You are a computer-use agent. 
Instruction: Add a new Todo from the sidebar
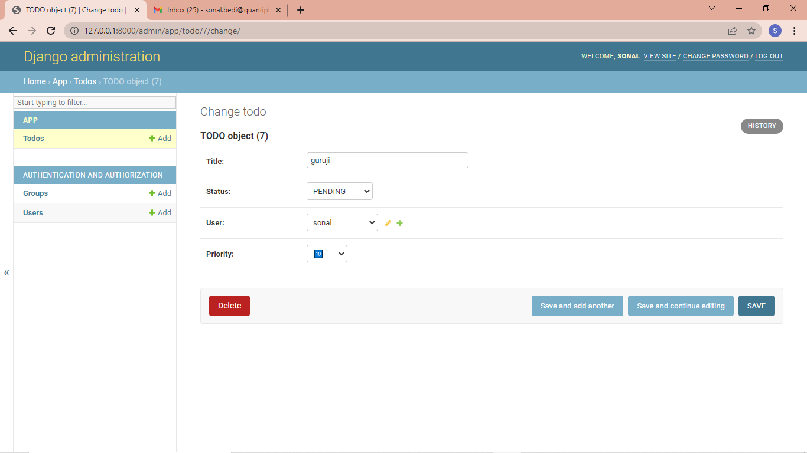pos(160,138)
